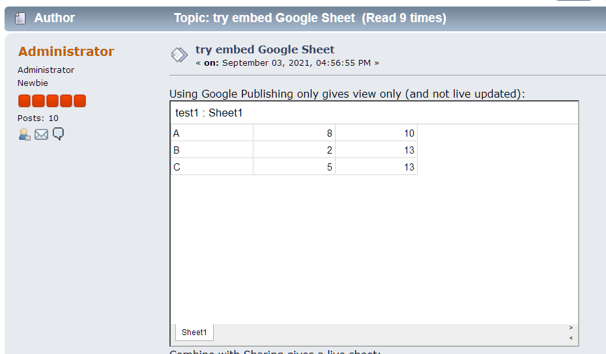Open the Administrator username link
Viewport: 606px width, 354px height.
tap(66, 51)
